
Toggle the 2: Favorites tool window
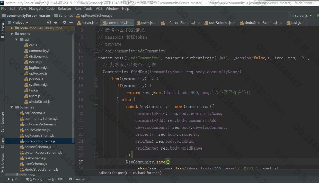coord(3,163)
